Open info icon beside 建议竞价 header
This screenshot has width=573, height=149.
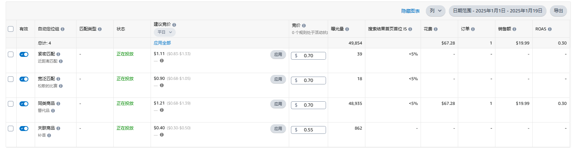(x=174, y=25)
